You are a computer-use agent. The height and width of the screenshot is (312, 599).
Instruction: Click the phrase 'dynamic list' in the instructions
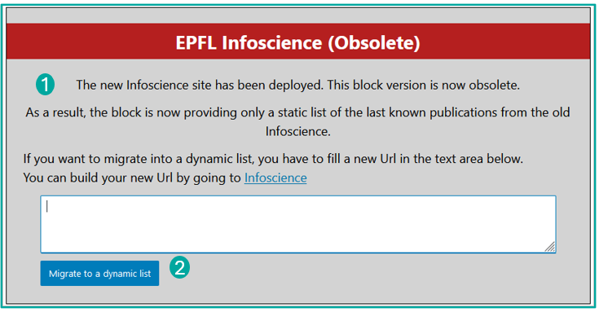pyautogui.click(x=219, y=159)
